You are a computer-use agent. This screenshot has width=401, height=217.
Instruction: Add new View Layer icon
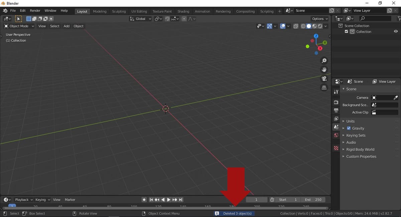click(389, 11)
